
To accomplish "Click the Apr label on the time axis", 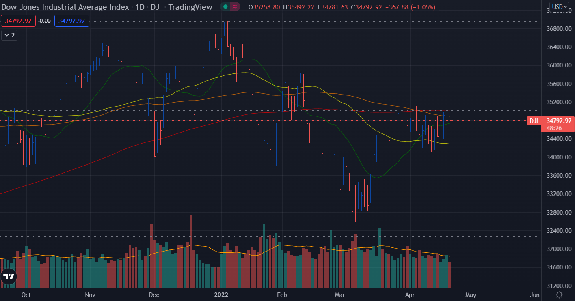I will click(410, 295).
